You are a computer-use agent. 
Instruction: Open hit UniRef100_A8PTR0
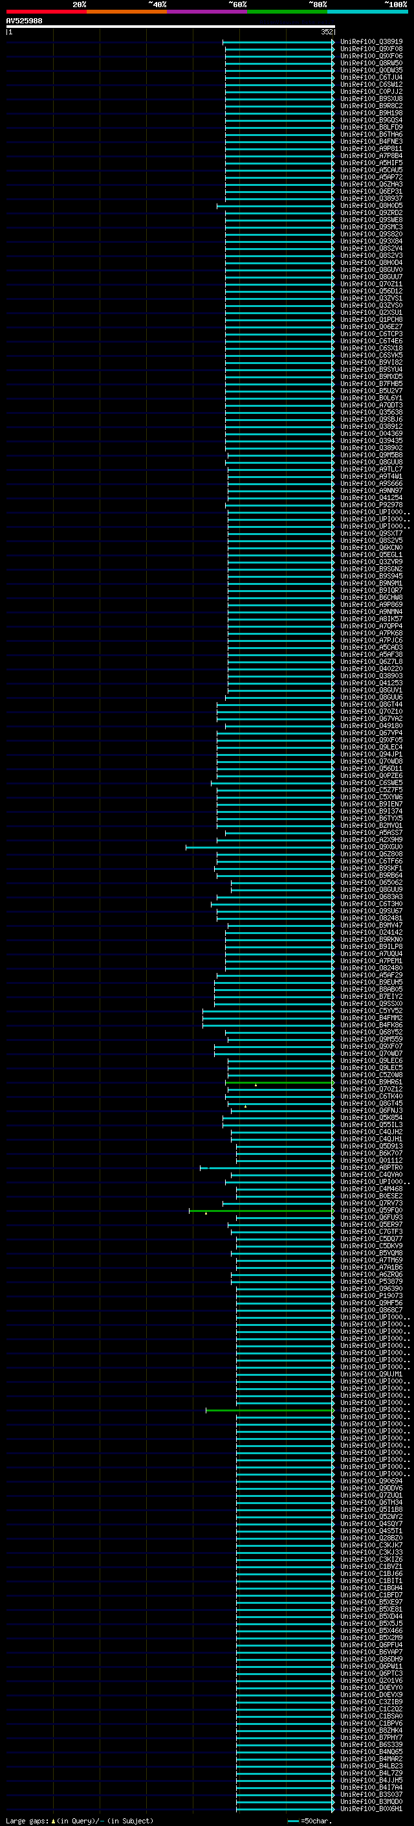click(x=371, y=1167)
